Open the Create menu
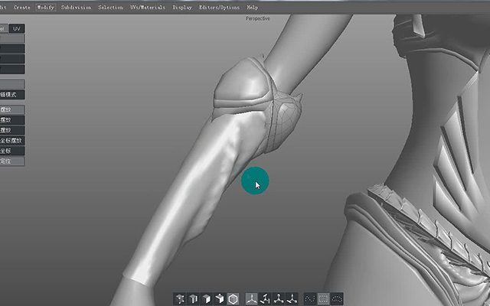 22,7
